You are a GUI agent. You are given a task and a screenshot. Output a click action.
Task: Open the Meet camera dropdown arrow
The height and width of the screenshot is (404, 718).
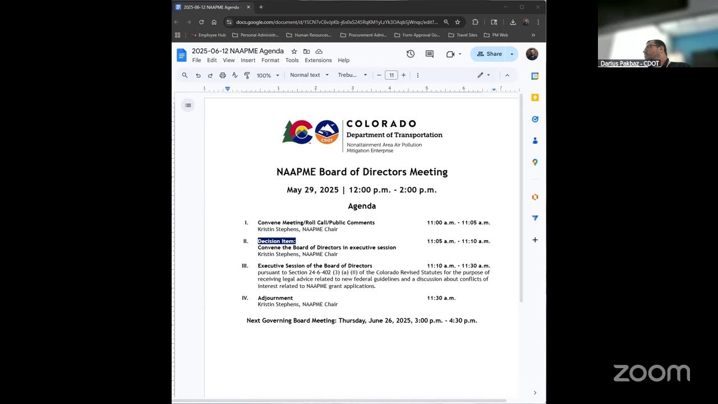click(460, 54)
